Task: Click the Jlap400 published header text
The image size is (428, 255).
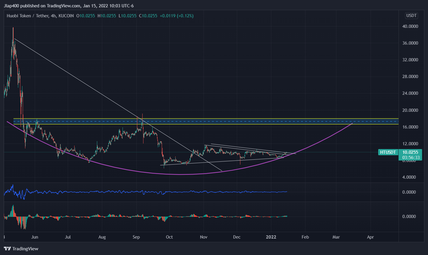Action: point(69,6)
